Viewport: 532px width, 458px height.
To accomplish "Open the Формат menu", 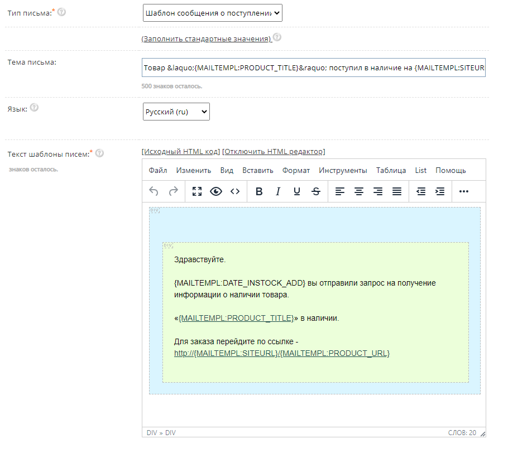I will pyautogui.click(x=296, y=170).
